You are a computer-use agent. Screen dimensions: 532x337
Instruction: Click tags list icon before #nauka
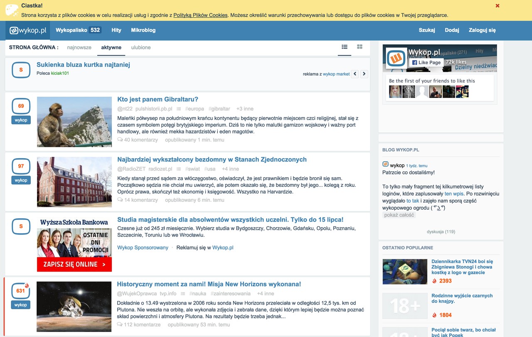tap(183, 293)
